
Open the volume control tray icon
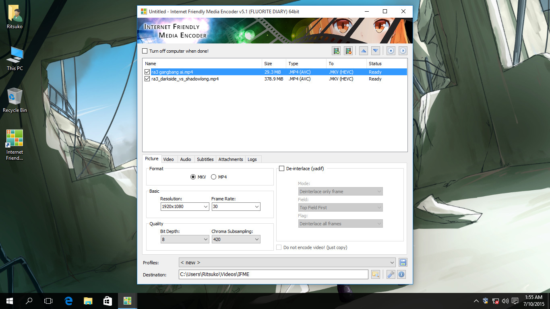point(505,301)
